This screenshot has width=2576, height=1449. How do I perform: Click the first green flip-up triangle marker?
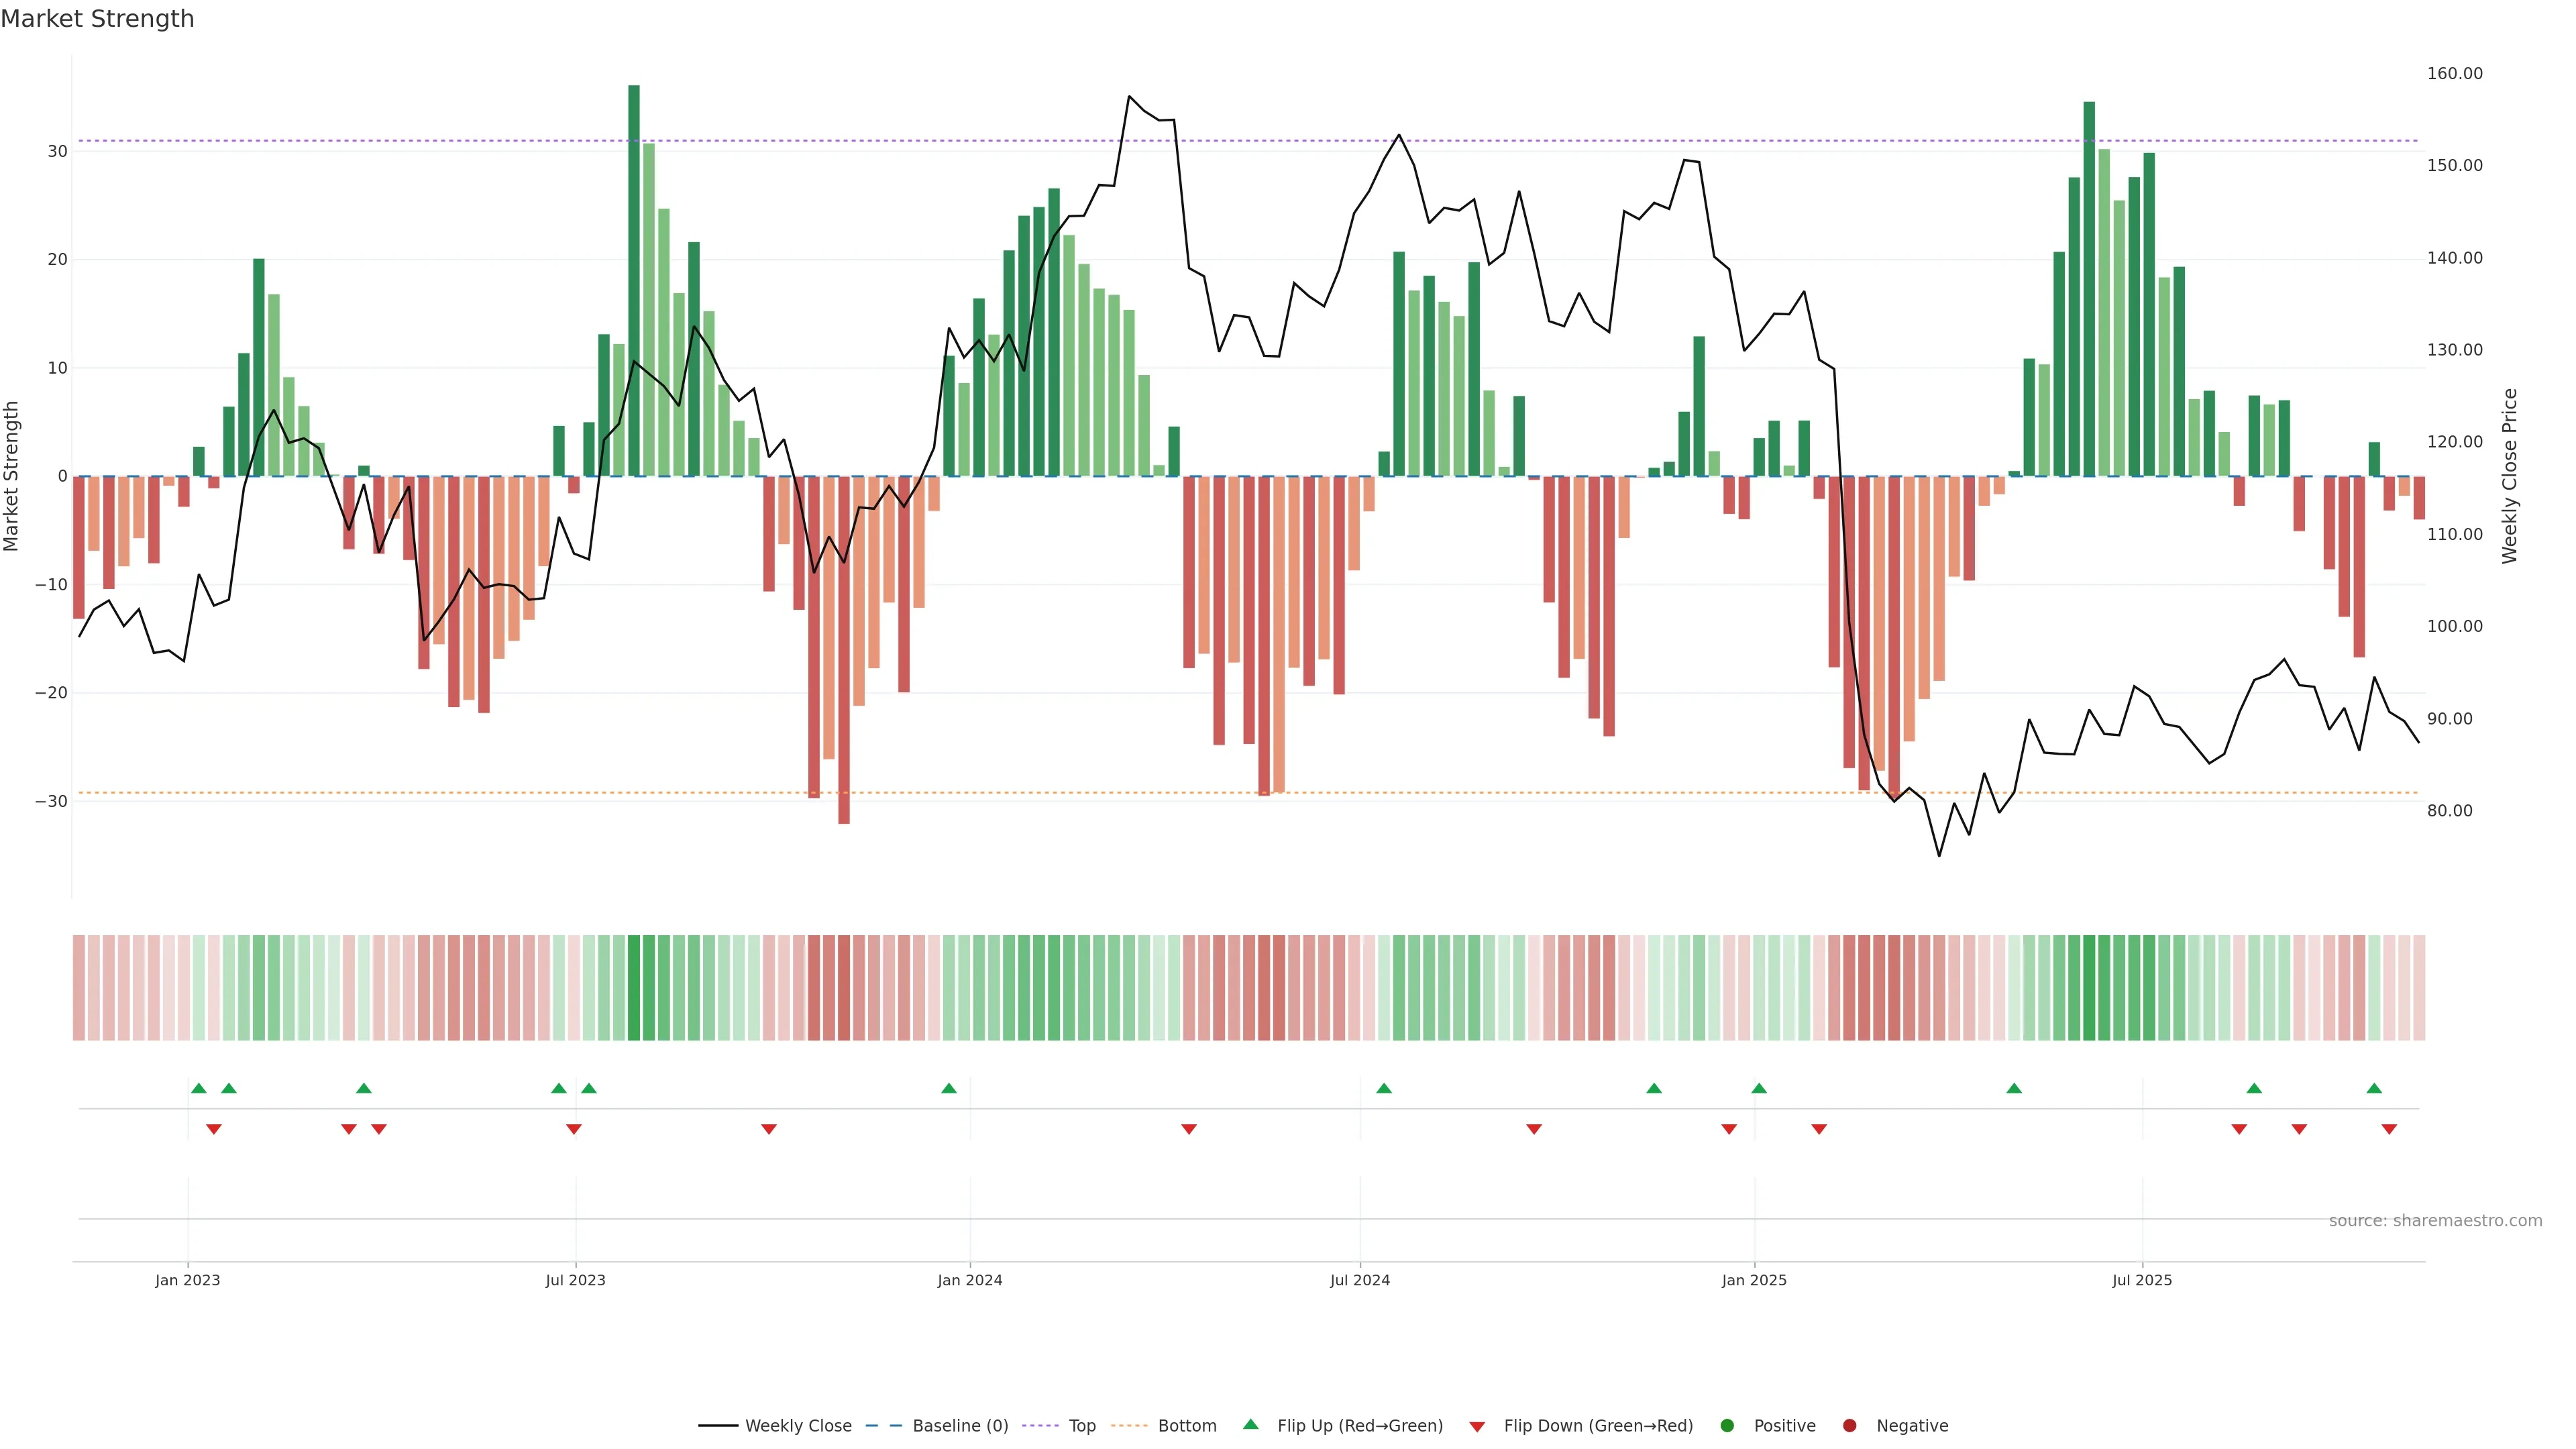(198, 1088)
